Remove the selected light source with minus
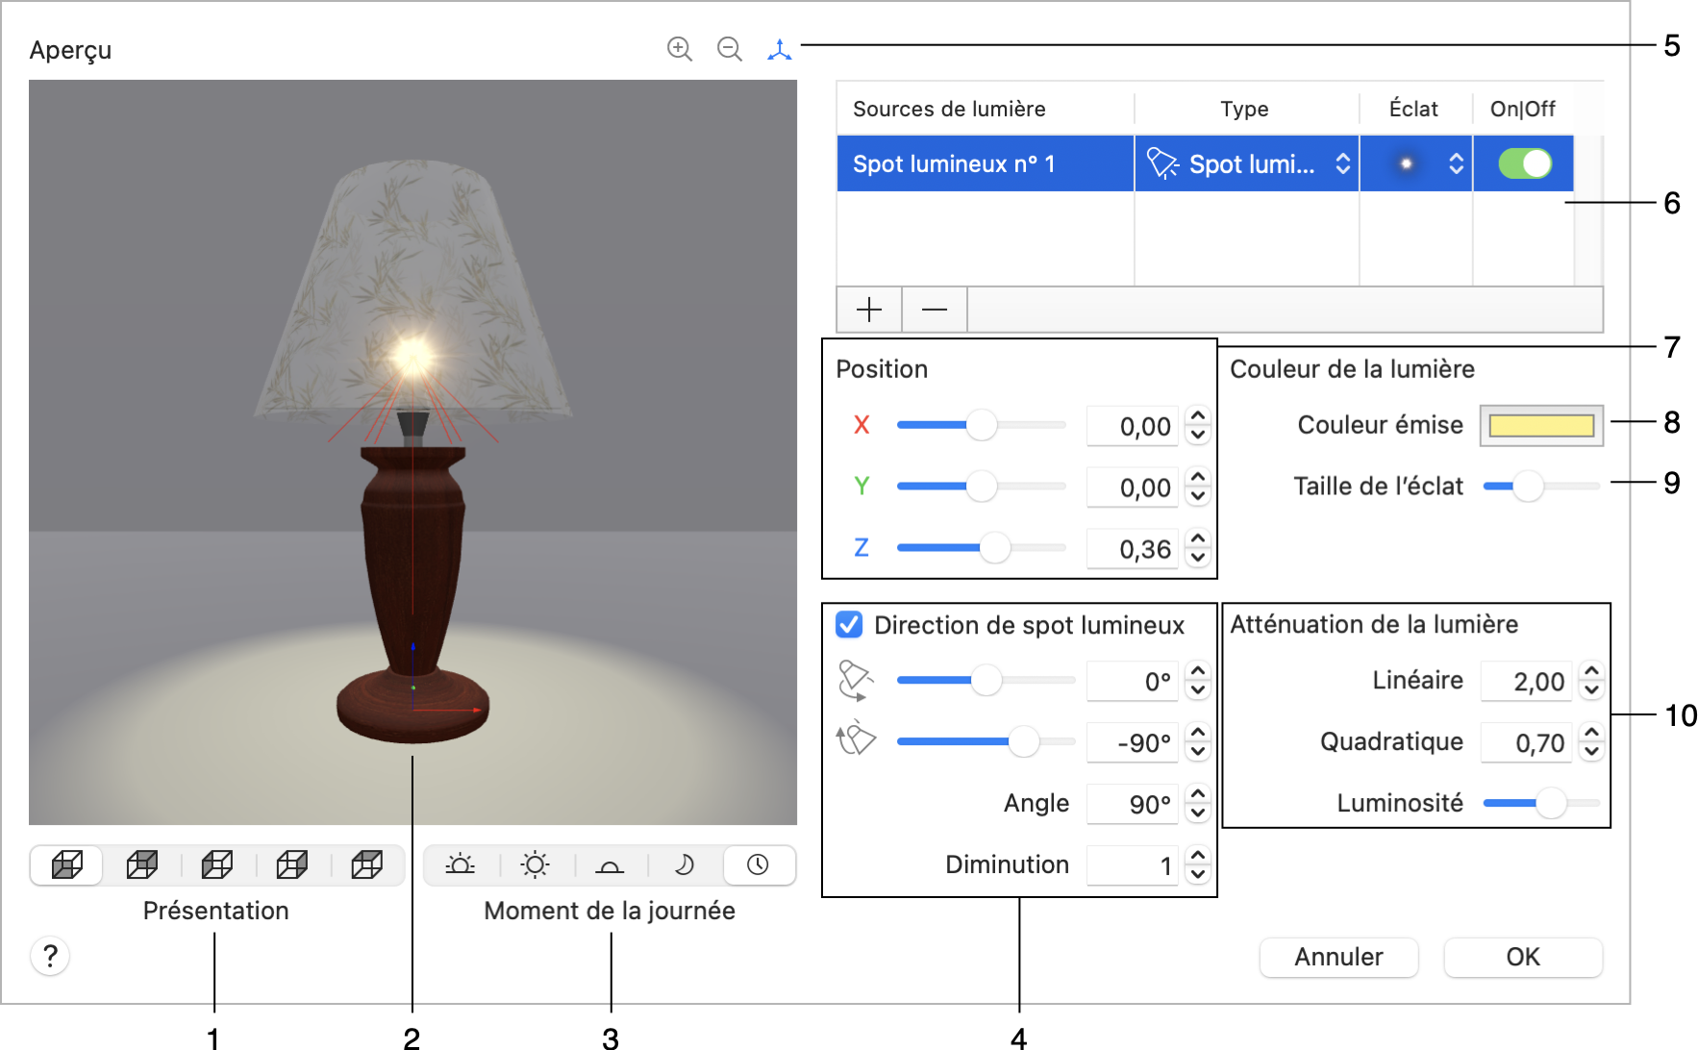Screen dimensions: 1698x1050 935,309
